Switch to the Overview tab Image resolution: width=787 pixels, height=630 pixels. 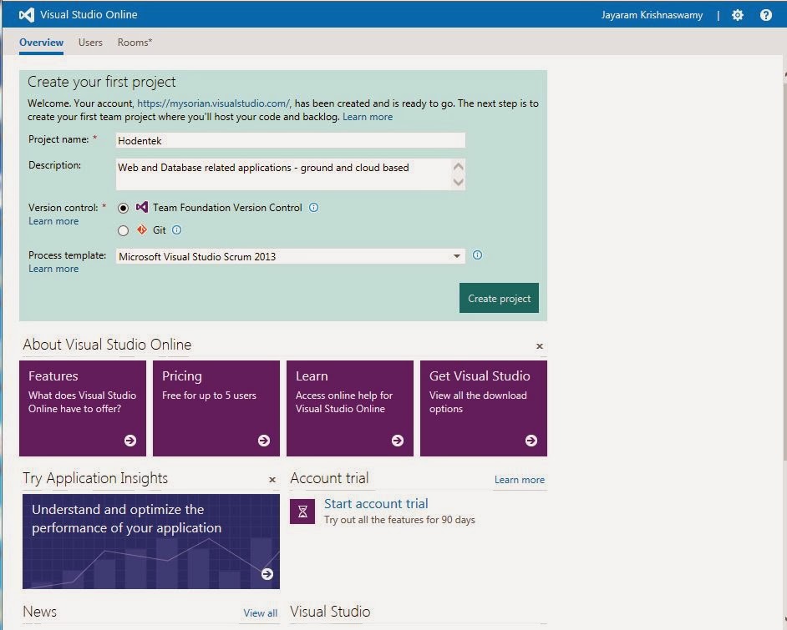coord(41,43)
